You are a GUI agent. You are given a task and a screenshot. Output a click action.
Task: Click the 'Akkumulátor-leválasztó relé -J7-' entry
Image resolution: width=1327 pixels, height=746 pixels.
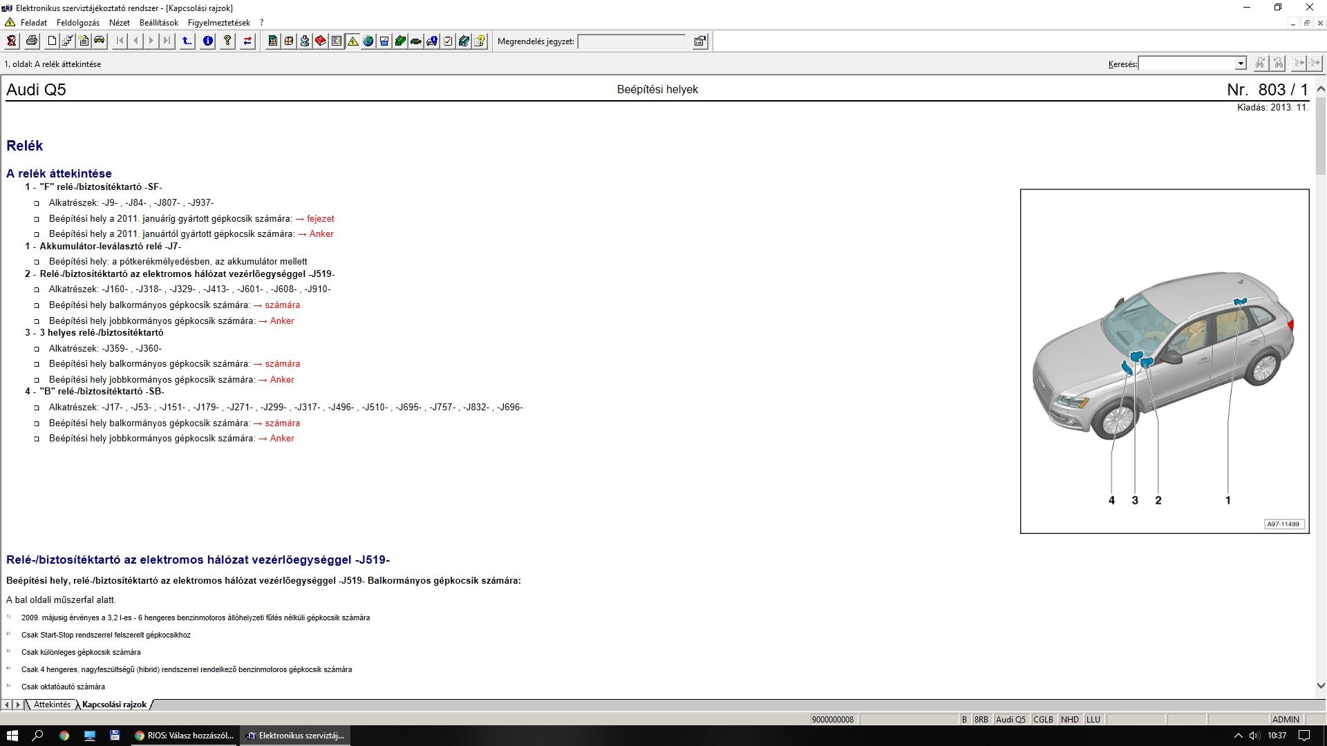pyautogui.click(x=110, y=246)
